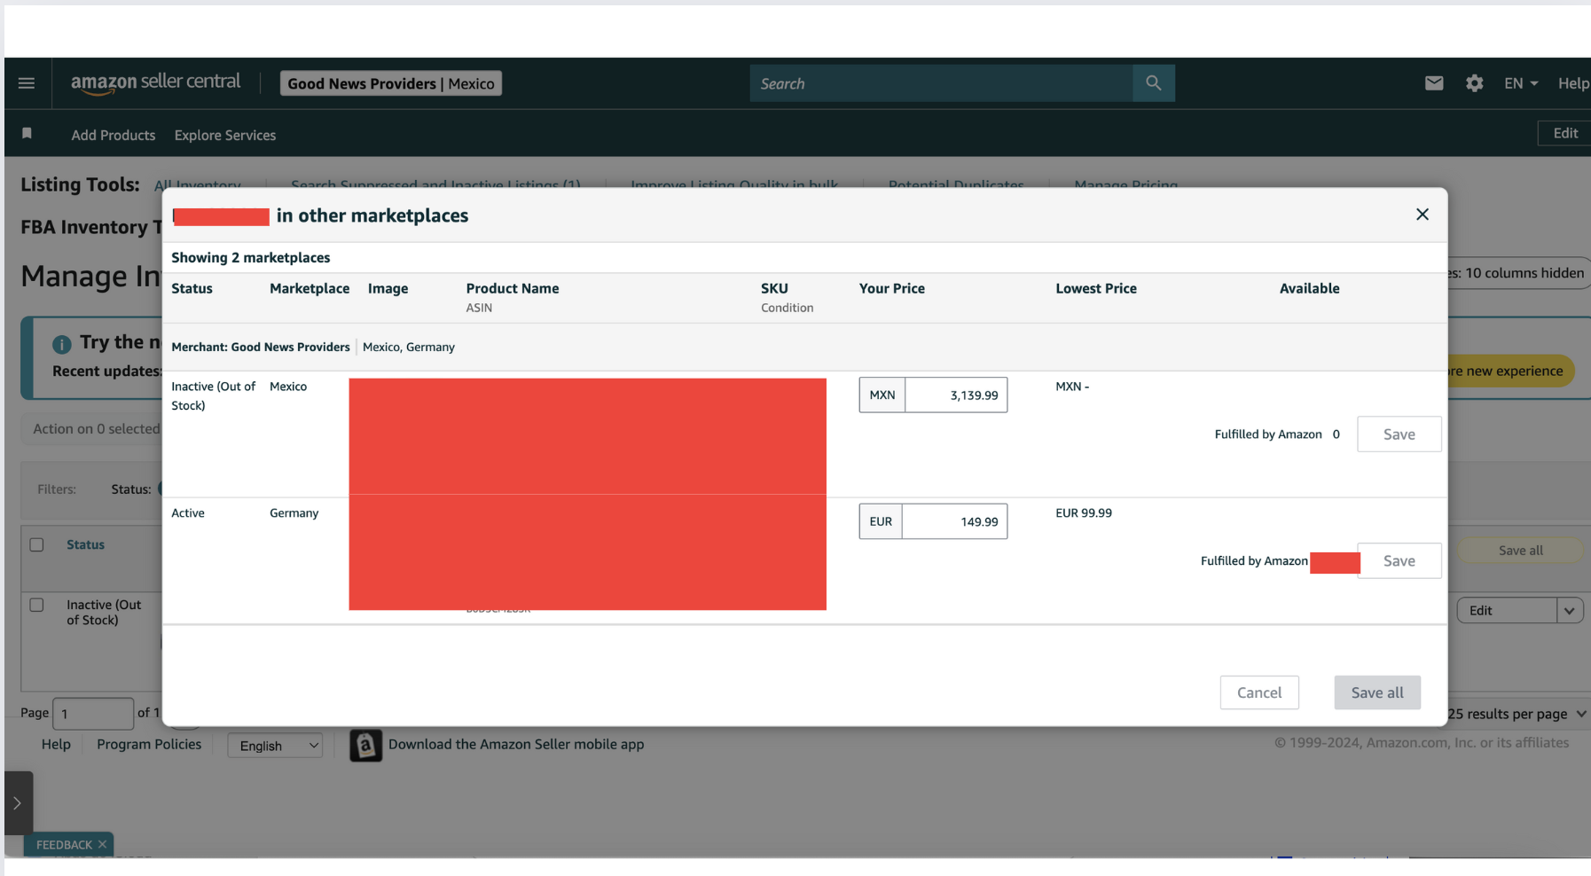Click the FEEDBACK tab label
The height and width of the screenshot is (876, 1591).
tap(64, 845)
